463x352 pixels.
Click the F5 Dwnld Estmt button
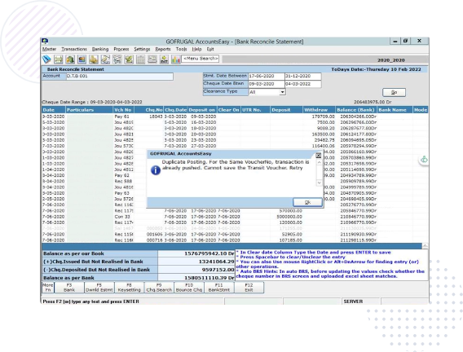click(x=99, y=288)
